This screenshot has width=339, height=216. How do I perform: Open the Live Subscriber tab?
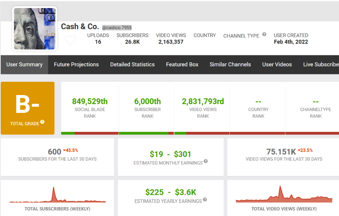pyautogui.click(x=320, y=64)
